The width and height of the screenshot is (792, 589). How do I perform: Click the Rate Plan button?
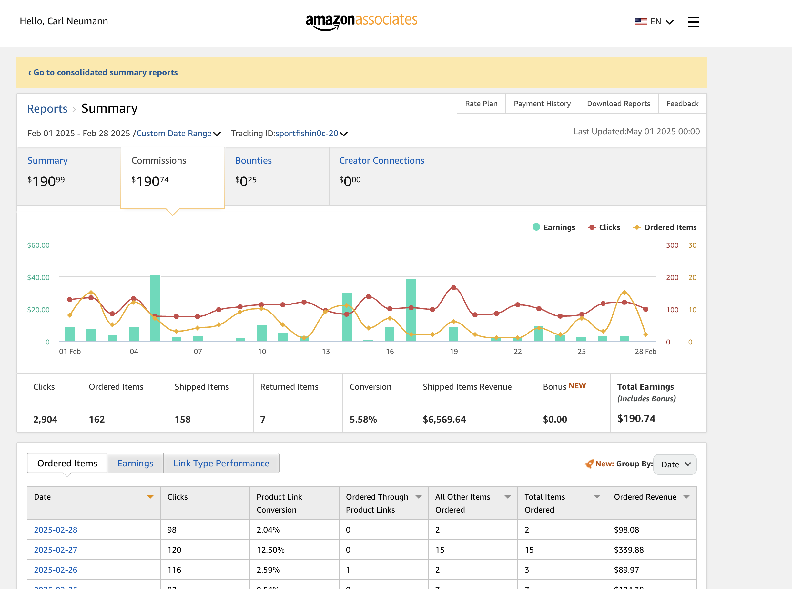coord(481,104)
